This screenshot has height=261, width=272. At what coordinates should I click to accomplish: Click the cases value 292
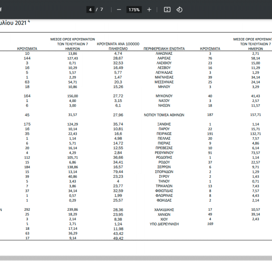(x=27, y=210)
